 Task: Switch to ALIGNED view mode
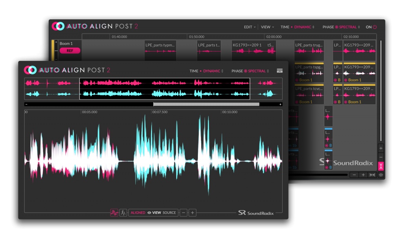click(137, 213)
